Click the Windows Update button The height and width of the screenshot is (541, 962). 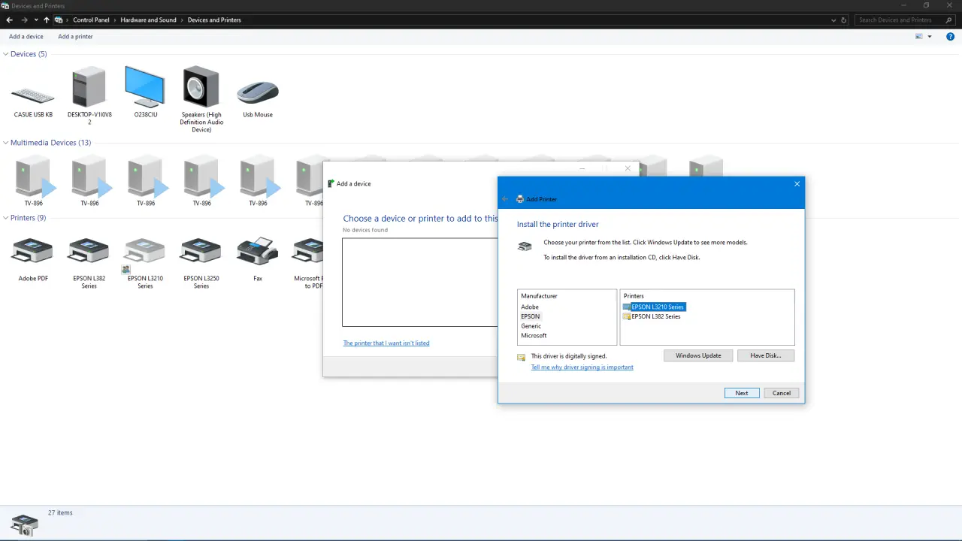click(698, 355)
